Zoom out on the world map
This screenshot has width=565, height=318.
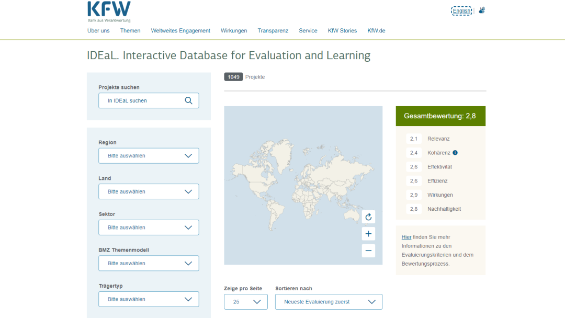[x=368, y=251]
